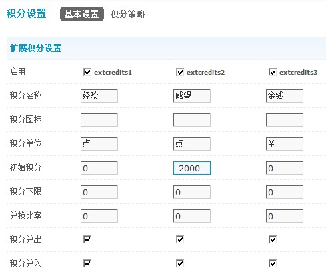
Task: Click the 威望 积分名称 field
Action: point(192,96)
